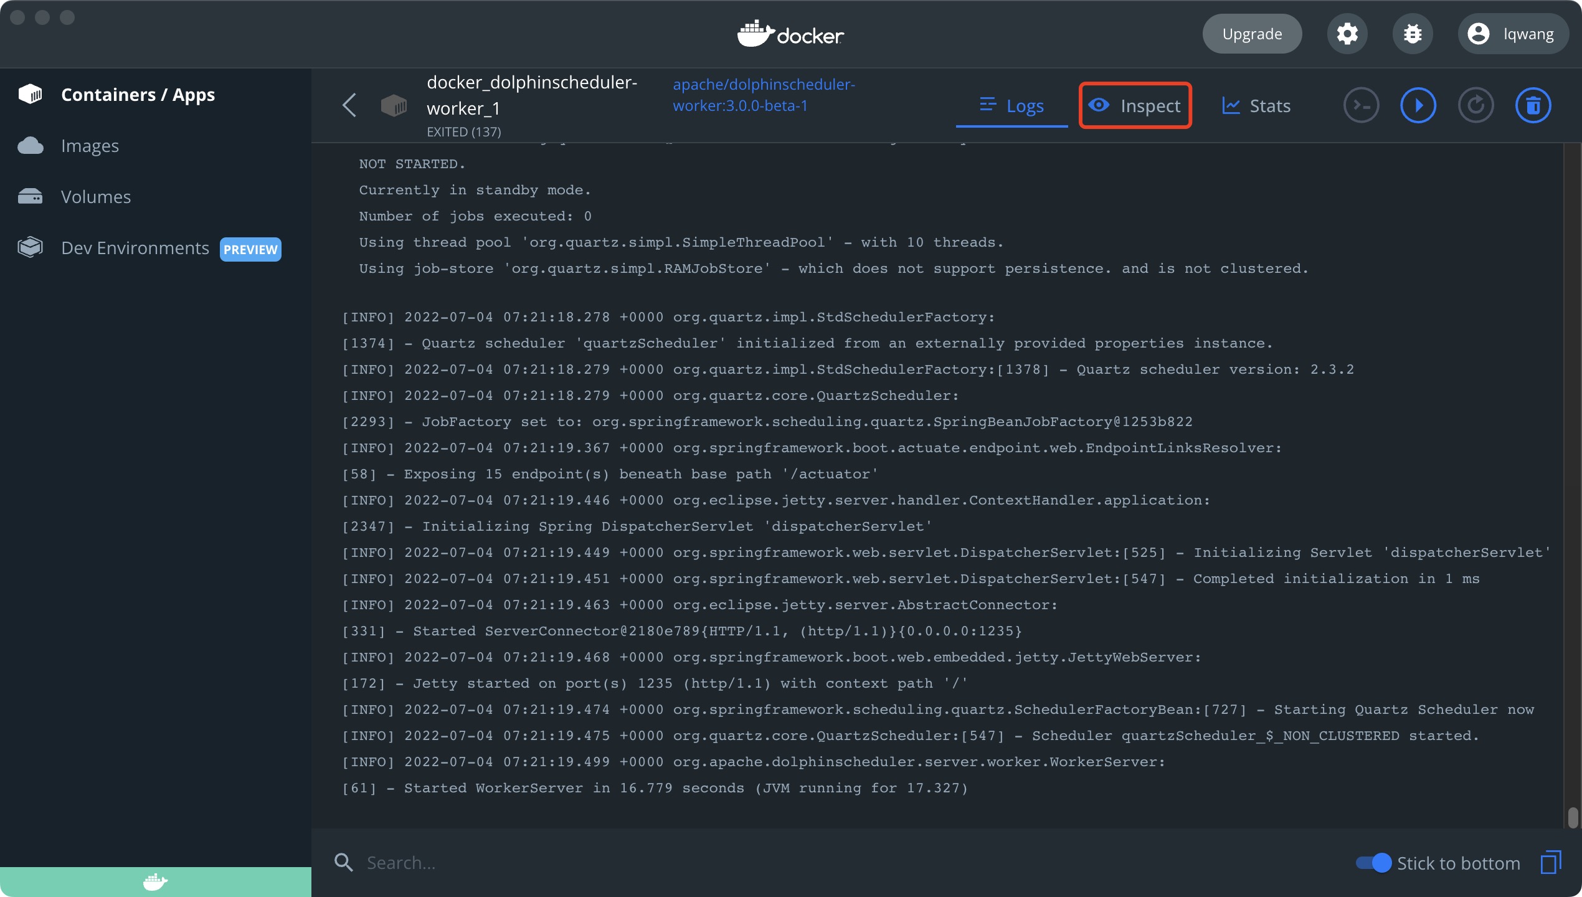Toggle Stick to bottom switch
1582x897 pixels.
tap(1373, 863)
